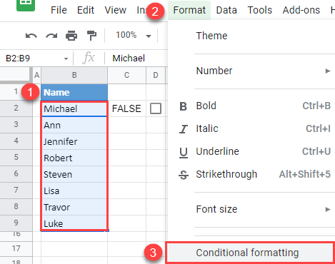Open the Edit menu
Screen dimensions: 335x264
click(86, 10)
